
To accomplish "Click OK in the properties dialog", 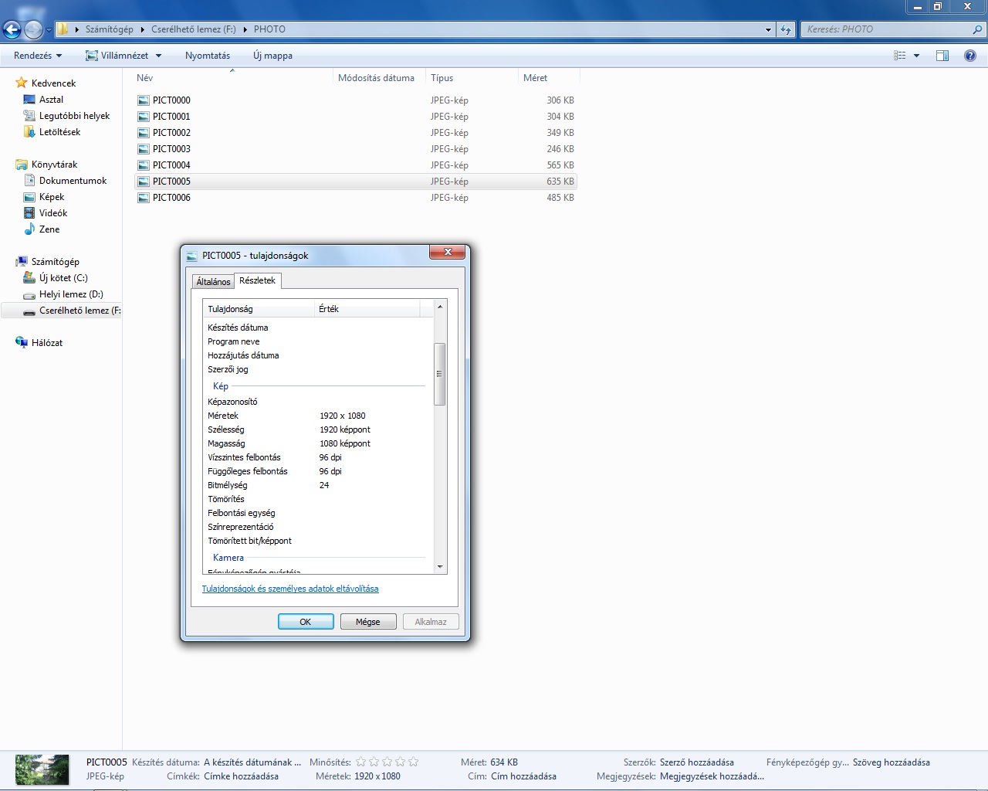I will tap(306, 622).
